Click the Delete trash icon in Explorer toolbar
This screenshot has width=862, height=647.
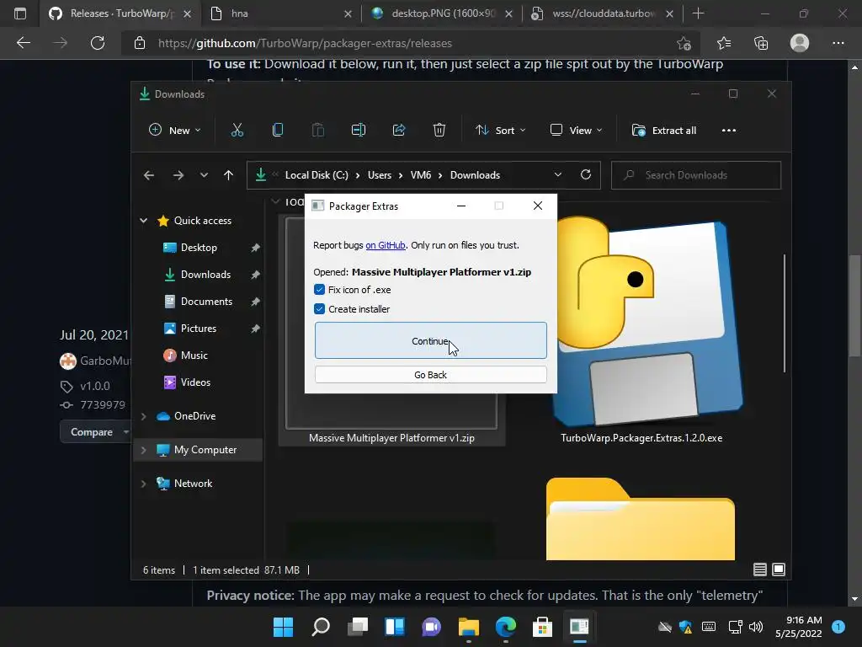coord(439,131)
